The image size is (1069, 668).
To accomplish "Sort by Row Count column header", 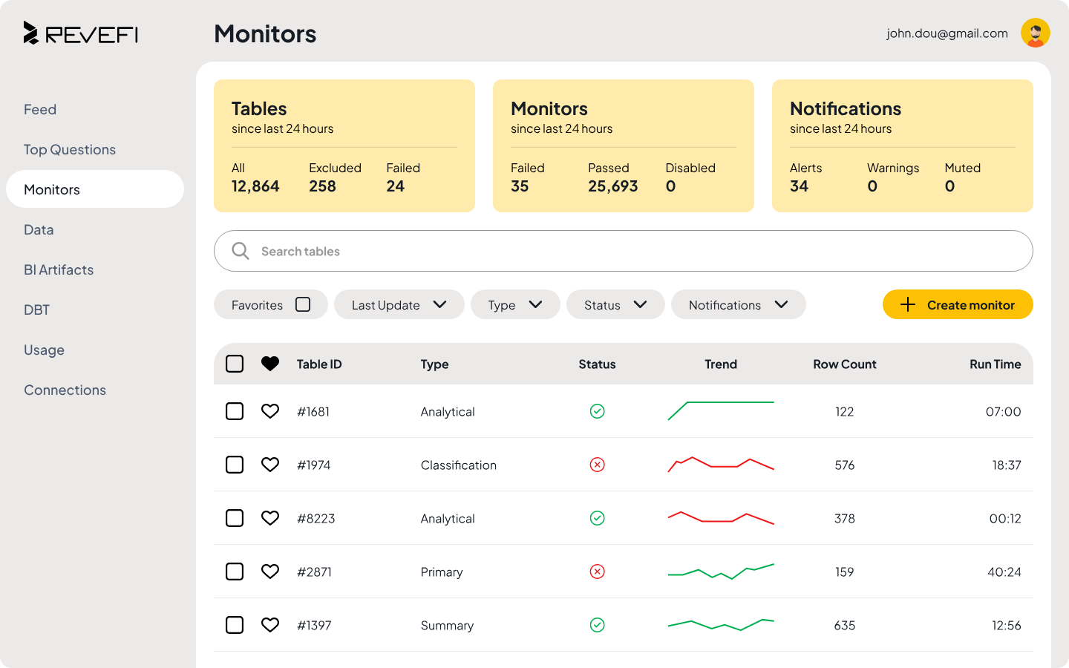I will 845,364.
